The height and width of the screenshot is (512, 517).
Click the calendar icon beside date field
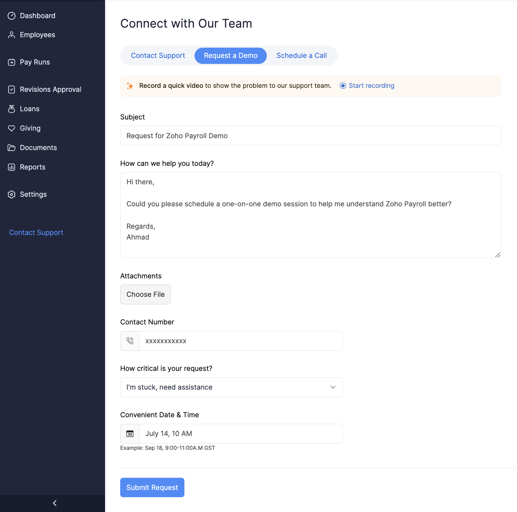[130, 434]
